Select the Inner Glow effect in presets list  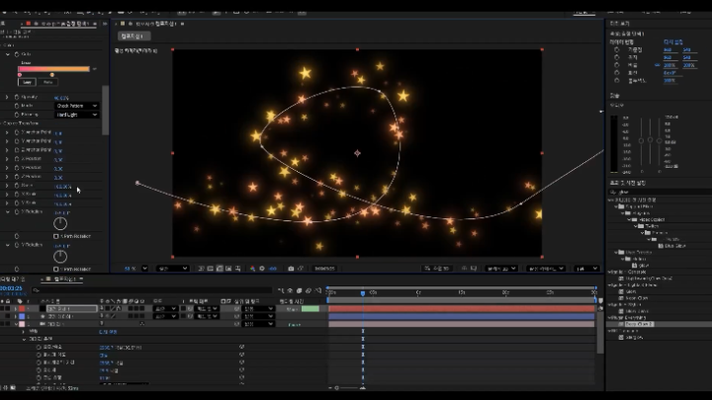coord(636,311)
